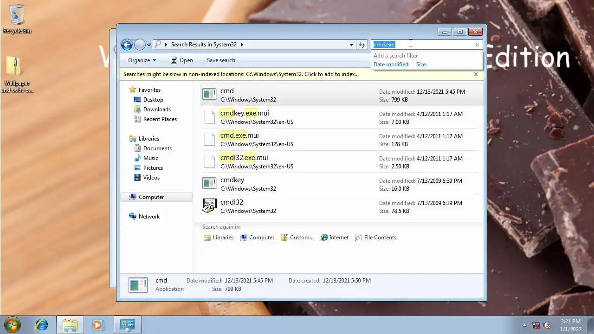Viewport: 594px width, 334px height.
Task: Refresh the search results
Action: tap(362, 45)
